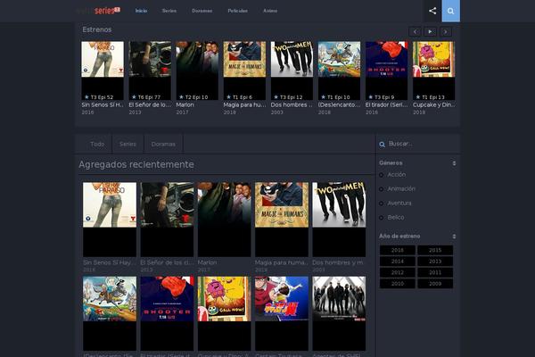Open El Señor de lo... T6 Epi 77 in Estrenos
The height and width of the screenshot is (357, 535).
coord(150,71)
